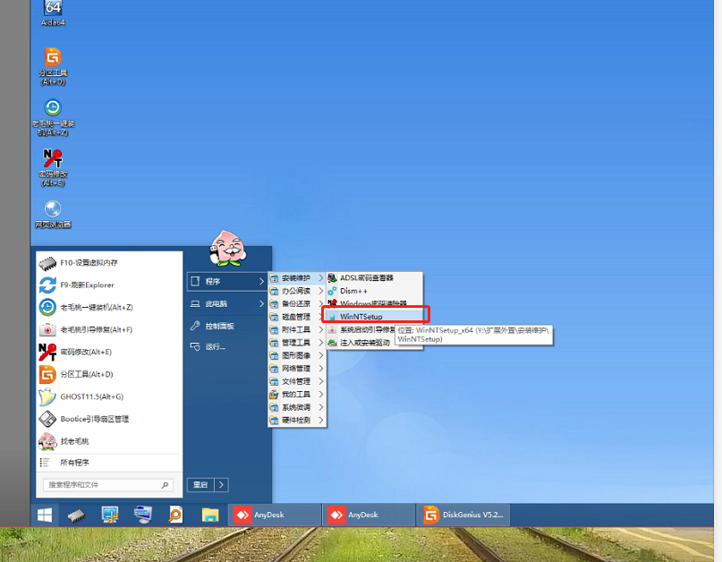The height and width of the screenshot is (562, 722).
Task: Select the 密码修改(Alt+E) desktop icon
Action: [x=53, y=167]
